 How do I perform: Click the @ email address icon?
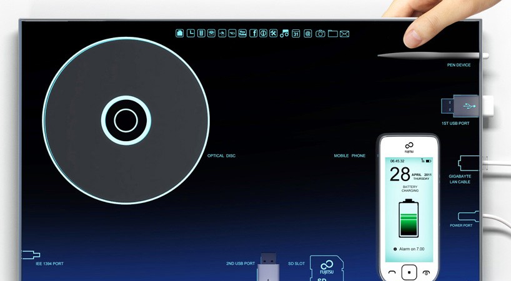tap(307, 33)
